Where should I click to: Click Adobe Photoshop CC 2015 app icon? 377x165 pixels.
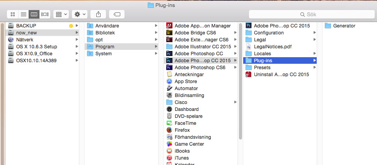[x=249, y=26]
